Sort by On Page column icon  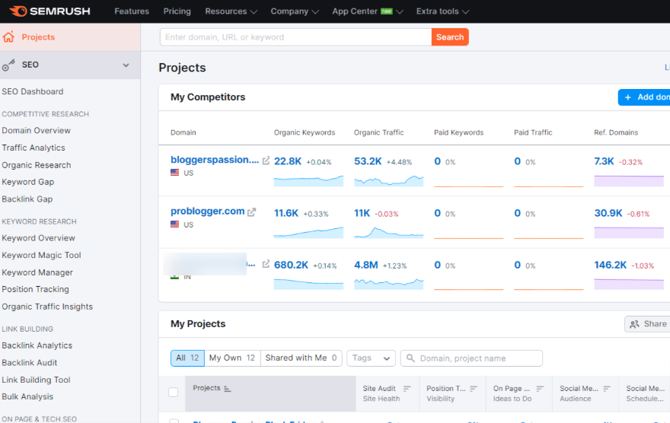540,389
